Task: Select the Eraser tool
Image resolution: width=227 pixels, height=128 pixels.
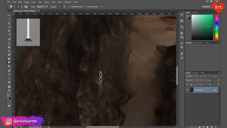Action: tap(9, 54)
